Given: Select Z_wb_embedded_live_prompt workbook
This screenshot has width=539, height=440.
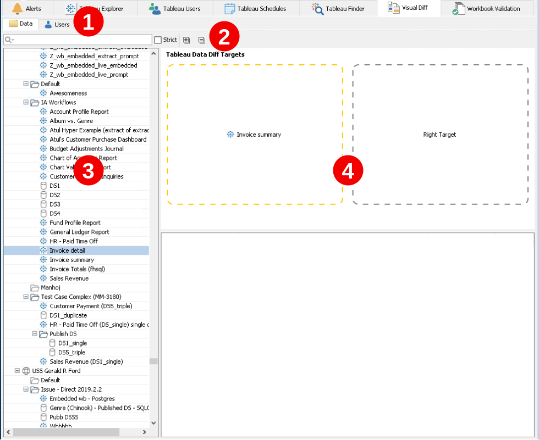Looking at the screenshot, I should pos(89,75).
